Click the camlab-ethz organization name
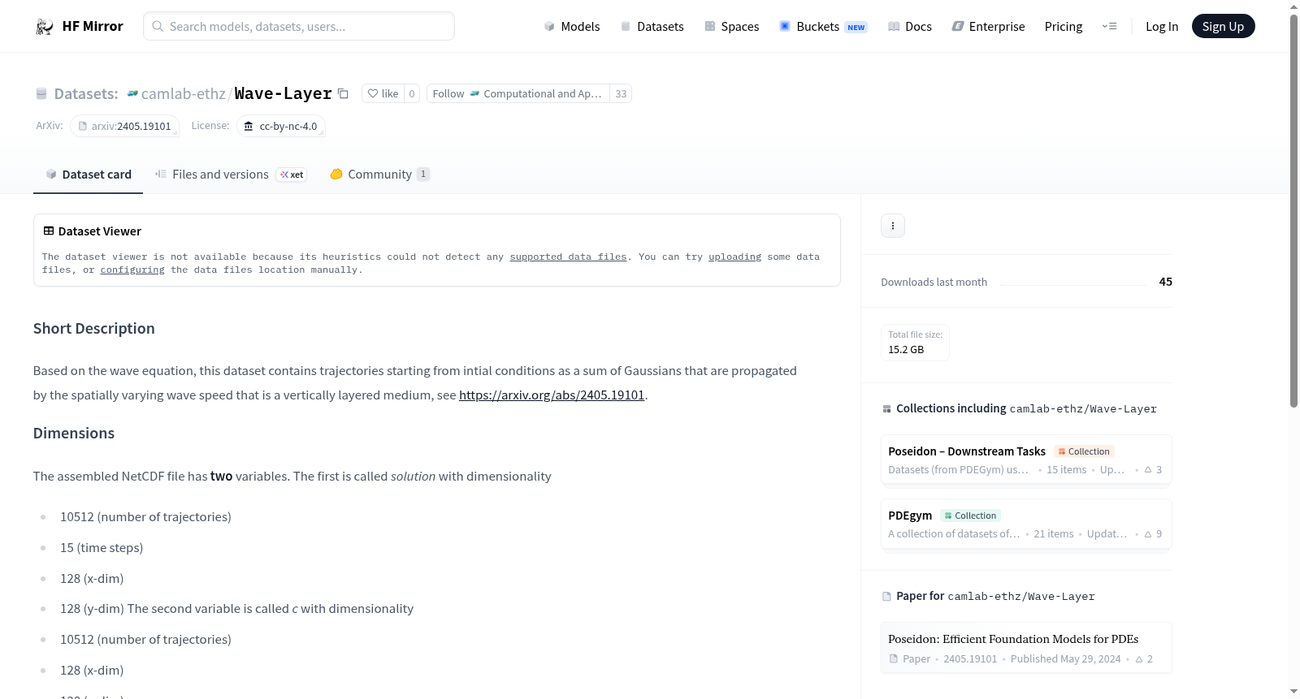The image size is (1300, 699). [184, 94]
